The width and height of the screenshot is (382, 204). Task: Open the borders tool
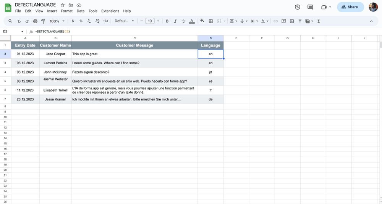(210, 21)
